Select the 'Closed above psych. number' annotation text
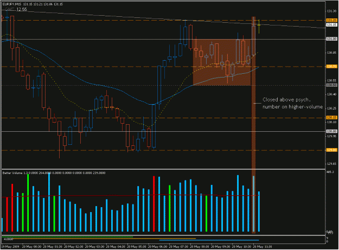 click(x=292, y=103)
